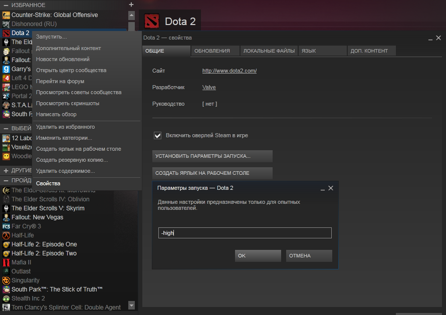The image size is (446, 315).
Task: Click the Mafia II game icon
Action: pos(6,262)
